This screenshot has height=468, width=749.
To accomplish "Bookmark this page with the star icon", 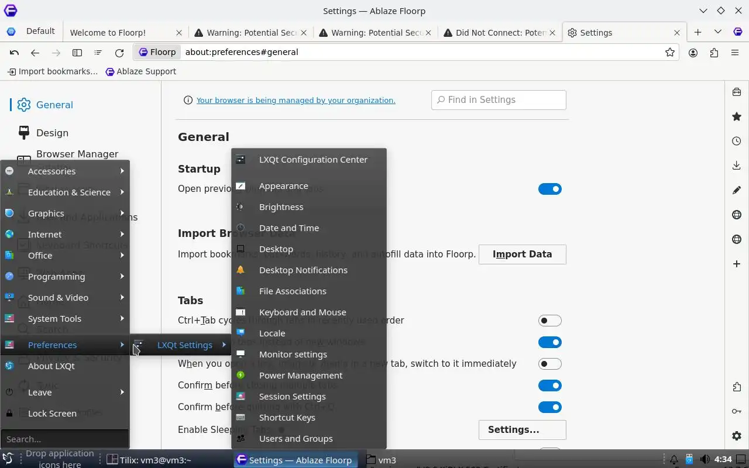I will pos(670,53).
